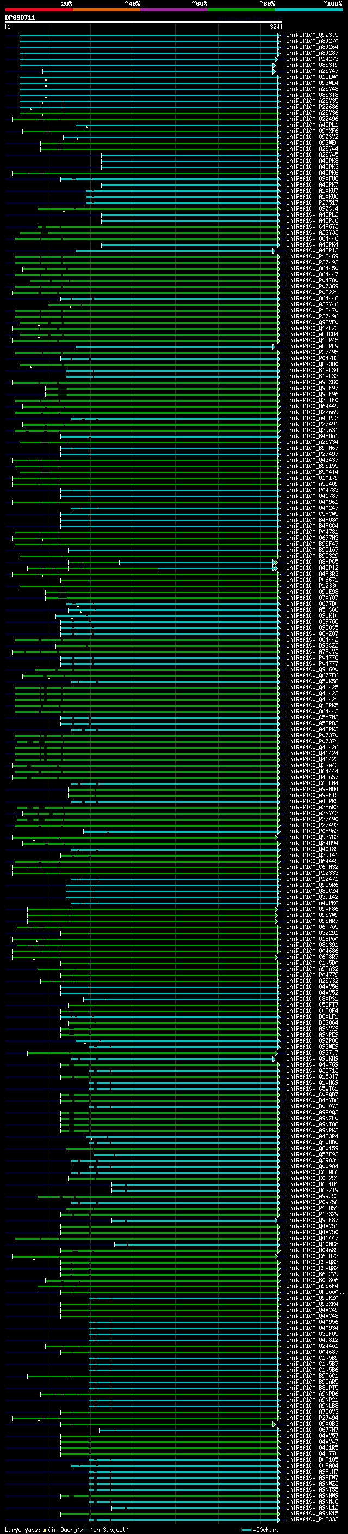View subject UniRef100_Q40185
Viewport: 348px width, 1534px height.
pos(312,849)
